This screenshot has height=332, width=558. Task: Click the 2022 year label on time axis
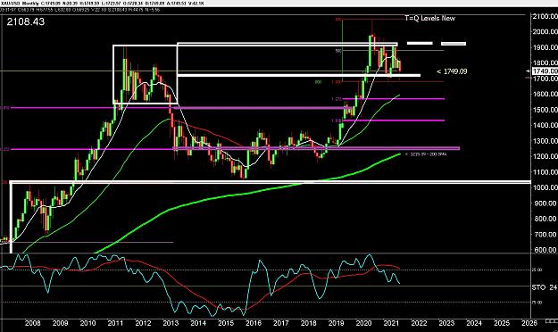click(x=419, y=323)
